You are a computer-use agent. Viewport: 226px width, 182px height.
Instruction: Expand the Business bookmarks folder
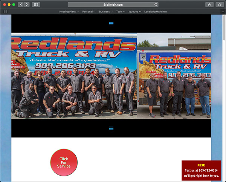105,12
